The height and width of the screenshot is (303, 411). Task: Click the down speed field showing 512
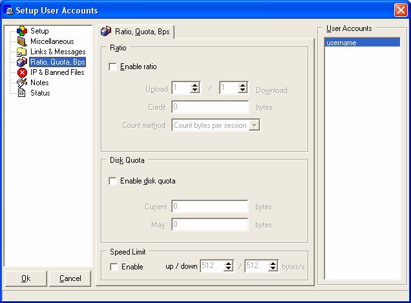click(257, 266)
